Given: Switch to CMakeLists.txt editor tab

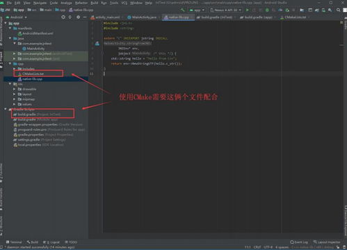Looking at the screenshot, I should point(295,17).
